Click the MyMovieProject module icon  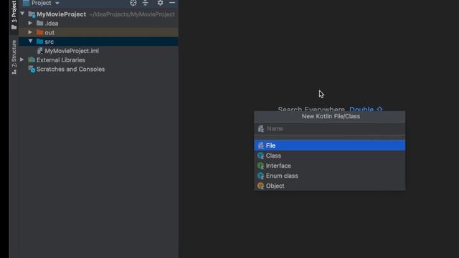click(x=32, y=14)
